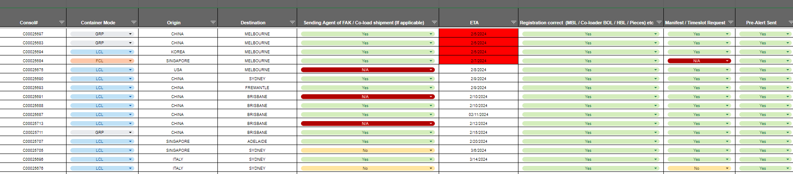Select the Consol# column header
Viewport: 793px width, 174px height.
pyautogui.click(x=29, y=23)
